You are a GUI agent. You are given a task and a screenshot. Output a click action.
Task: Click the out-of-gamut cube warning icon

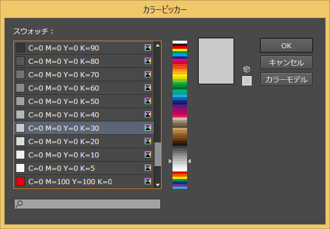(247, 69)
